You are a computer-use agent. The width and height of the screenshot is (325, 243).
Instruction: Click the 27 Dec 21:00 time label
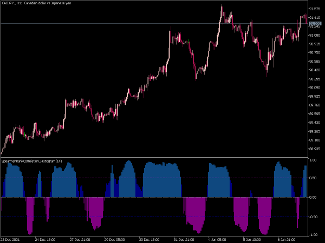(x=80, y=239)
